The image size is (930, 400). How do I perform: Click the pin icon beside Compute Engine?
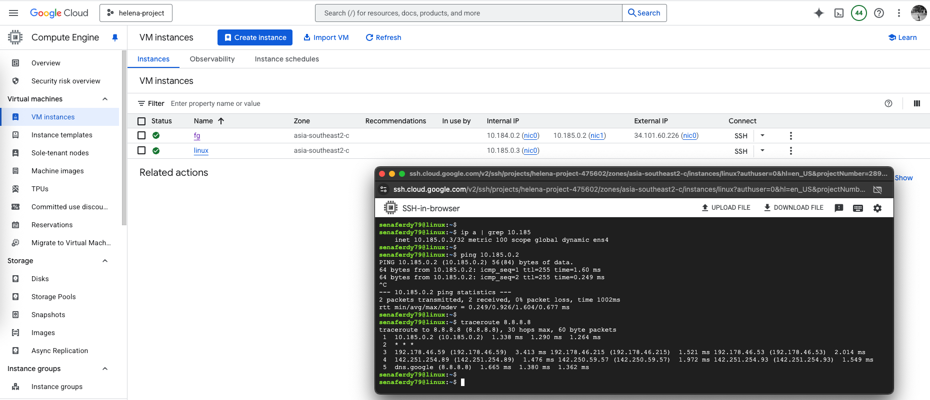click(x=115, y=37)
